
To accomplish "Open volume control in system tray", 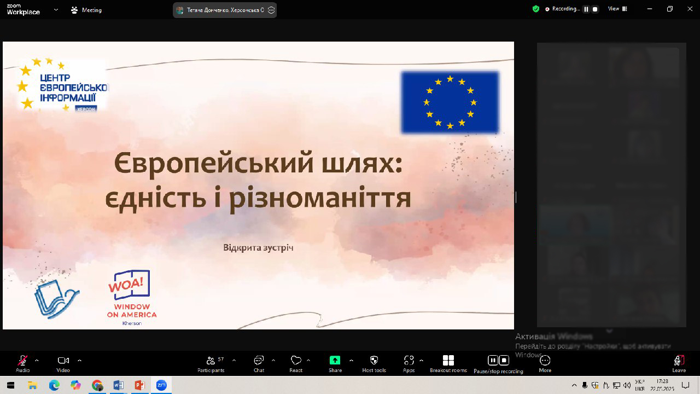I will pyautogui.click(x=626, y=385).
